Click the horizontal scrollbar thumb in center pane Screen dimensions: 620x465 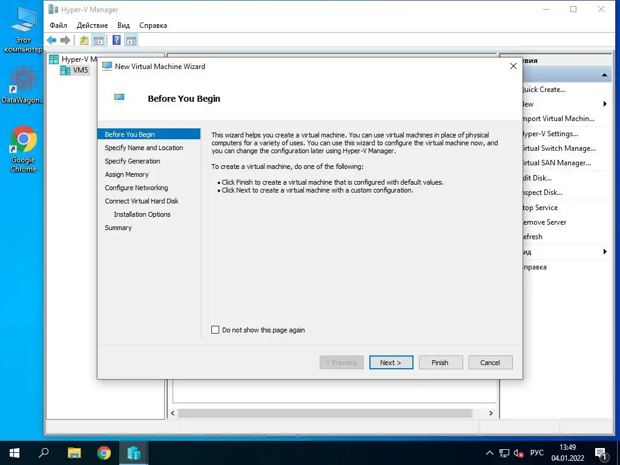pos(325,413)
